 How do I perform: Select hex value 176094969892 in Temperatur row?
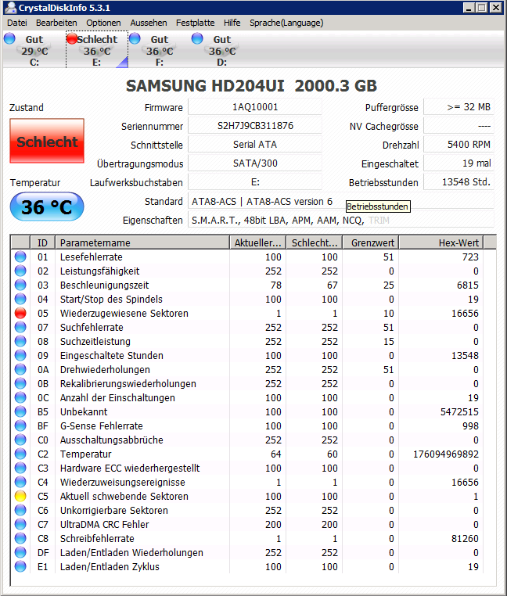(x=446, y=454)
